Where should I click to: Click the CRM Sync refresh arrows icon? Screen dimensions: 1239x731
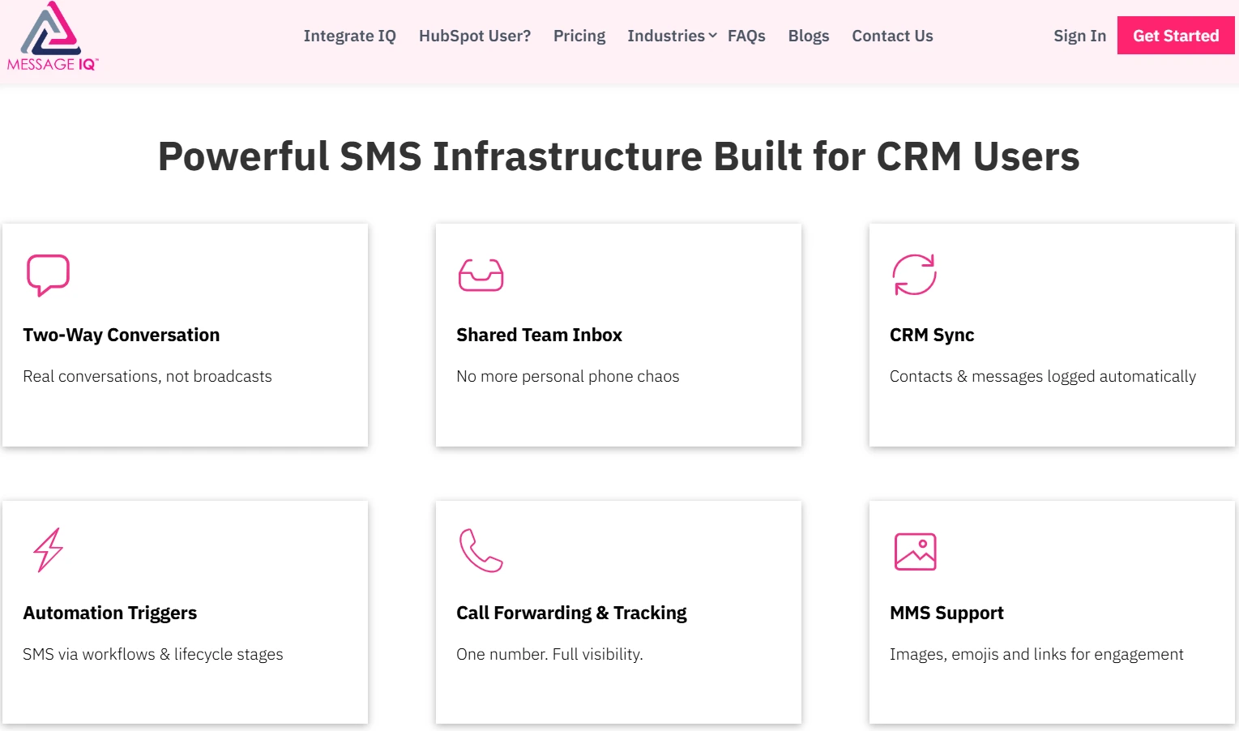point(914,275)
